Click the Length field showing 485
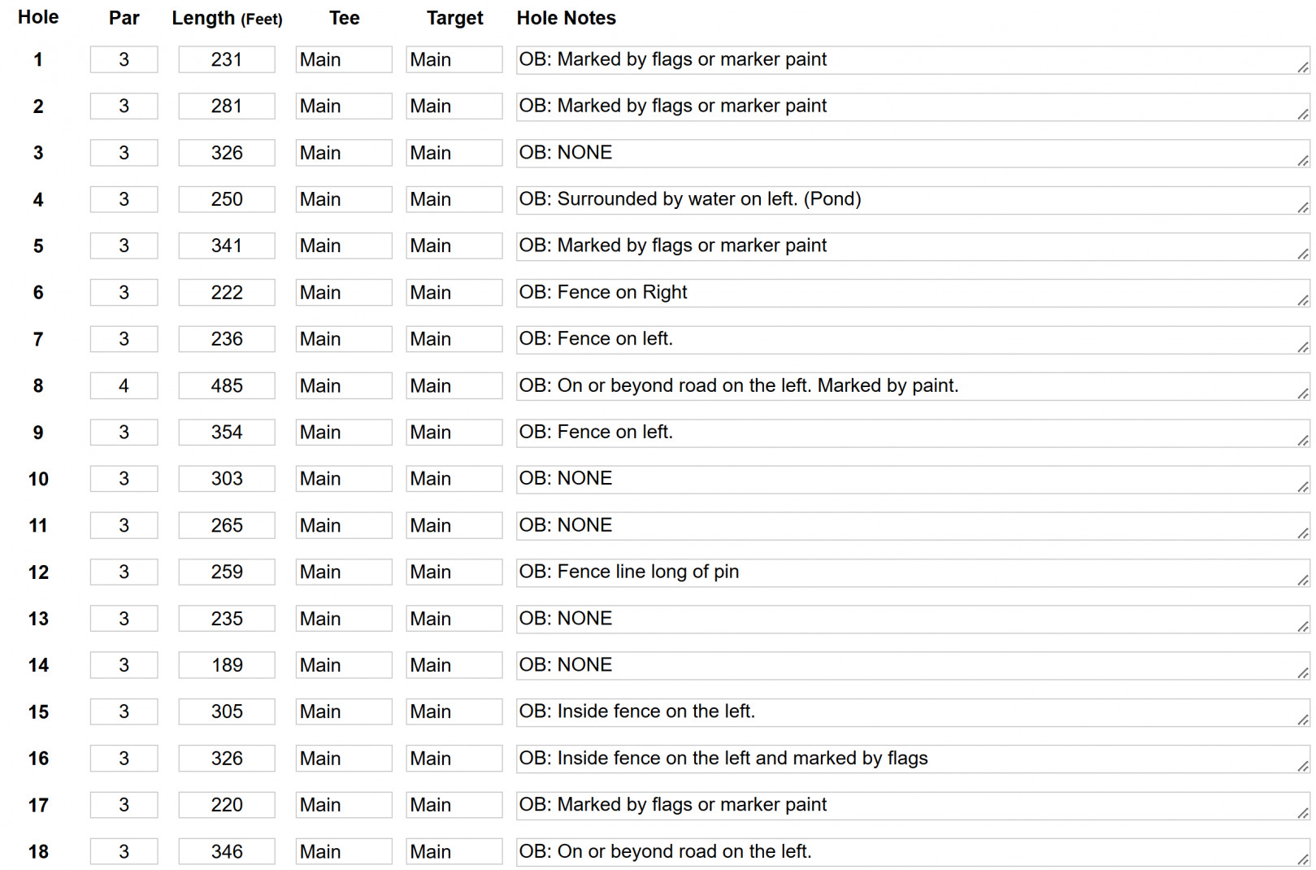The width and height of the screenshot is (1316, 870). 227,385
